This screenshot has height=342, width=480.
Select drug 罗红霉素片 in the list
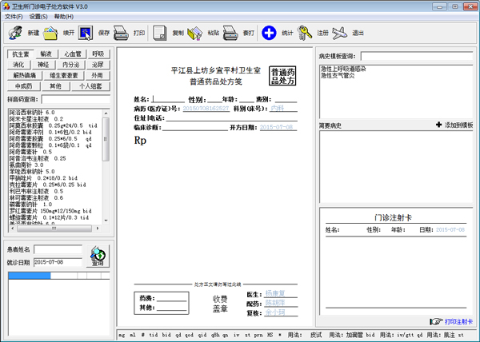50,211
